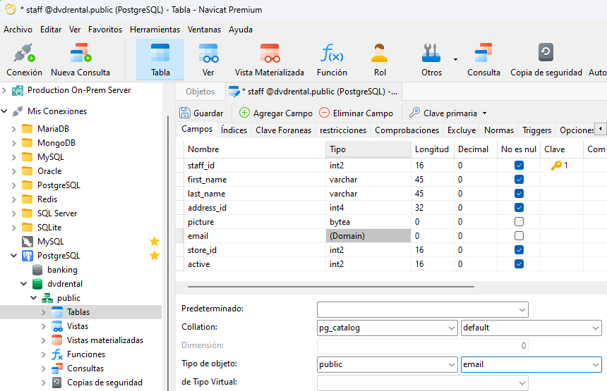Image resolution: width=607 pixels, height=391 pixels.
Task: Uncheck No es nul for address_id
Action: [519, 208]
